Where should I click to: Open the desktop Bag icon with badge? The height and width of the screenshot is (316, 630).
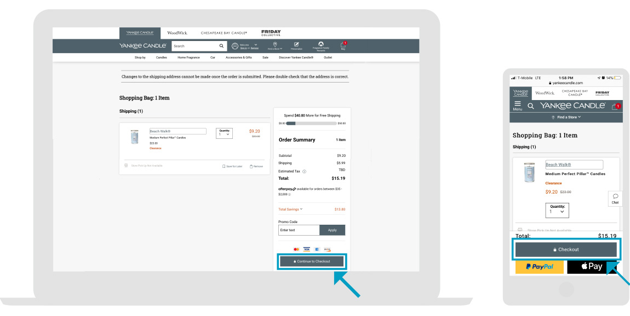click(x=343, y=44)
